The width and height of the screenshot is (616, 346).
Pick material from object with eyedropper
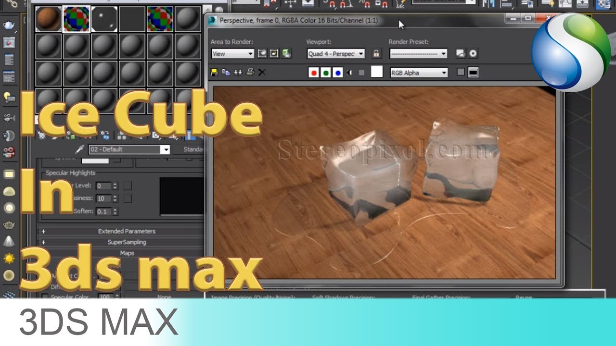(x=80, y=149)
